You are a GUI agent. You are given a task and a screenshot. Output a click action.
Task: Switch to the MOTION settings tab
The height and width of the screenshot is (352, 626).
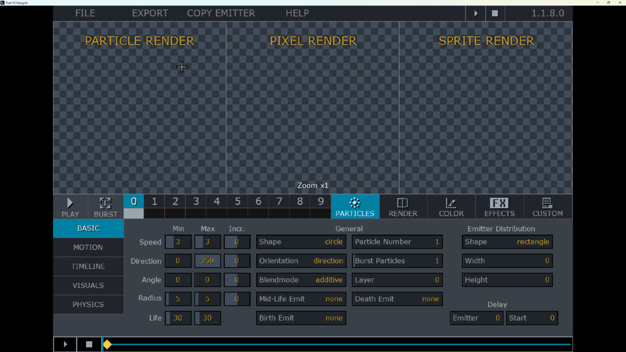point(89,247)
